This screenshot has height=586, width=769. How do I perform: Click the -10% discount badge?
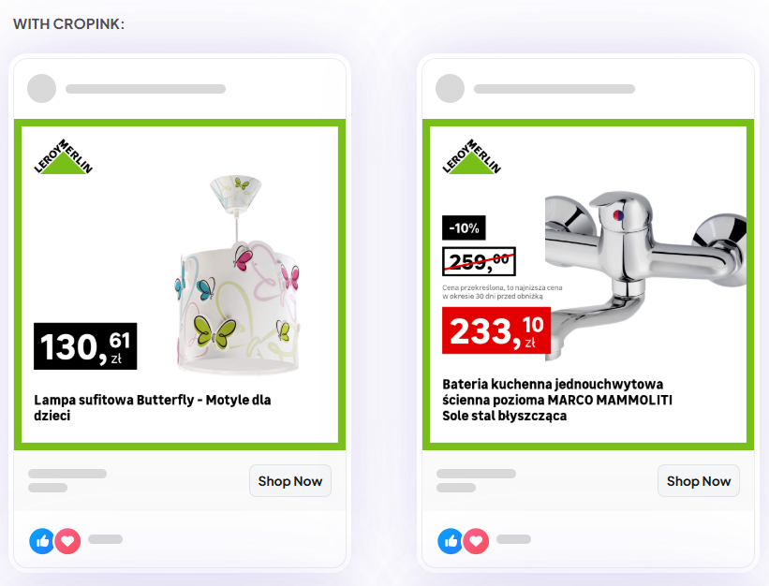[x=464, y=227]
